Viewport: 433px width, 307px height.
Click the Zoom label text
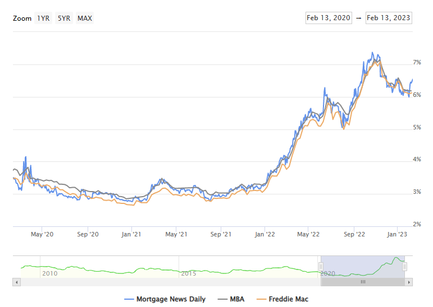tap(22, 18)
